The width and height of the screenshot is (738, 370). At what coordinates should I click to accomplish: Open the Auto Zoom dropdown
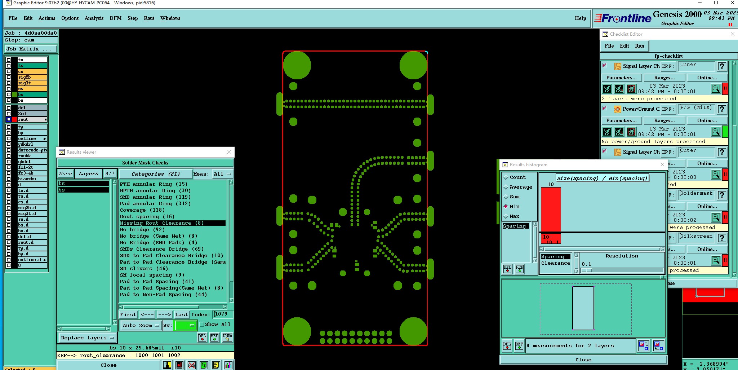tap(141, 325)
